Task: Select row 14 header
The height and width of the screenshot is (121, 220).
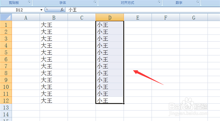Action: click(6, 114)
